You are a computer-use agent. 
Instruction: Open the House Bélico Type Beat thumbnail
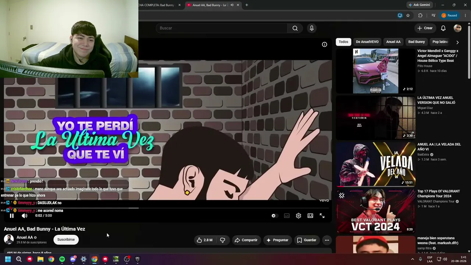coord(376,71)
